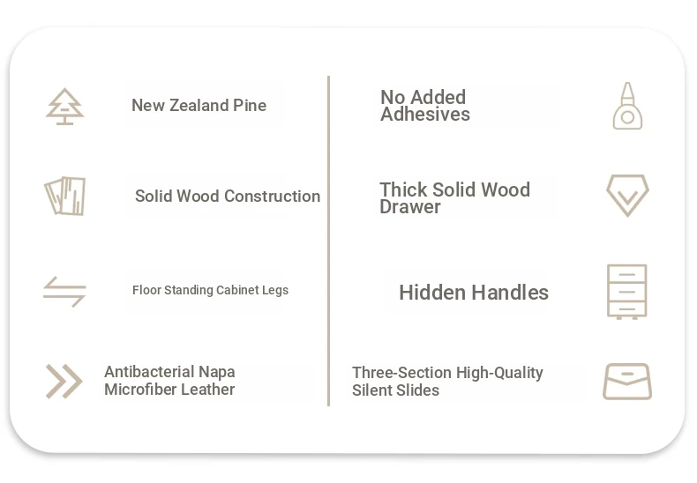This screenshot has width=697, height=483.
Task: Click the left-right arrows icon
Action: pyautogui.click(x=64, y=292)
